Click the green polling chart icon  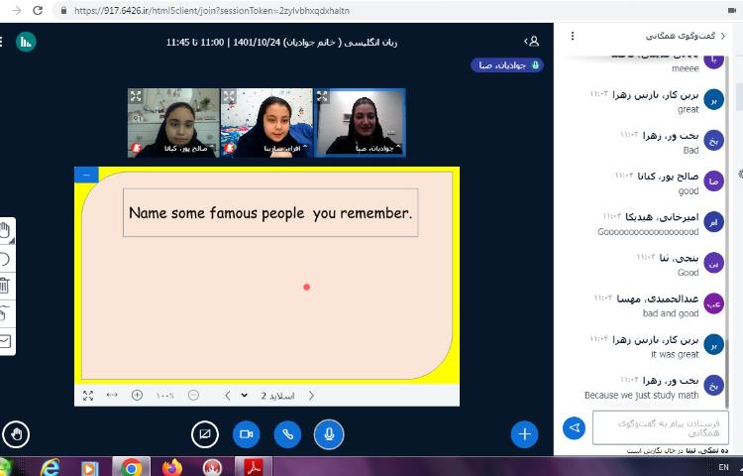click(x=26, y=42)
